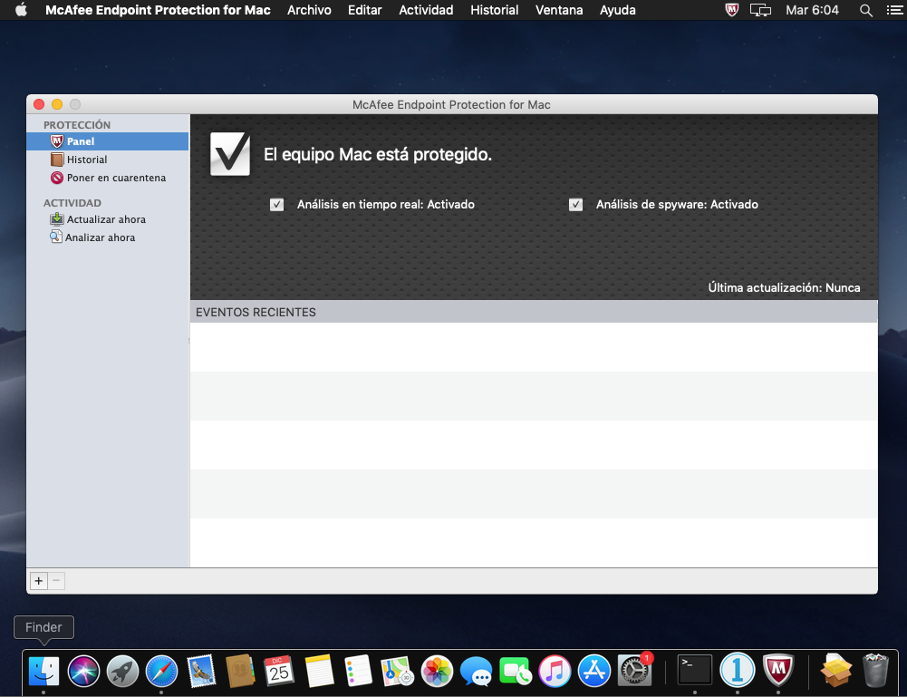Image resolution: width=907 pixels, height=697 pixels.
Task: Open Notification Center list icon
Action: (x=894, y=10)
